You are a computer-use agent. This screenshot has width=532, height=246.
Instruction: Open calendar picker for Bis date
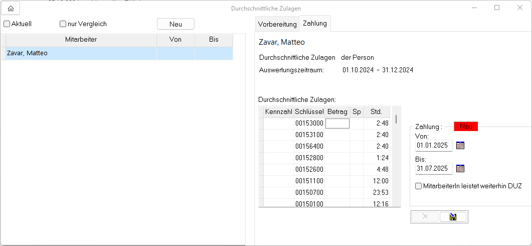pos(460,169)
